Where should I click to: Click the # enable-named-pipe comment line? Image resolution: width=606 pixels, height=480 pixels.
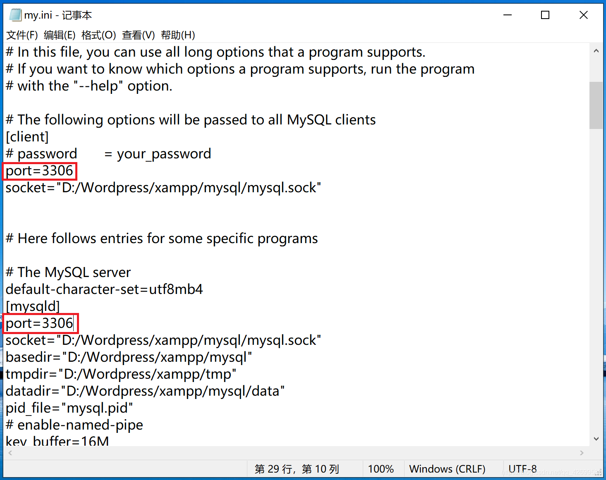74,425
